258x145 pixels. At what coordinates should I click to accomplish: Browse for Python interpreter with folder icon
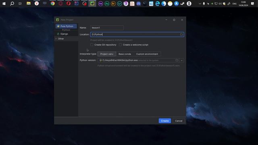point(177,60)
